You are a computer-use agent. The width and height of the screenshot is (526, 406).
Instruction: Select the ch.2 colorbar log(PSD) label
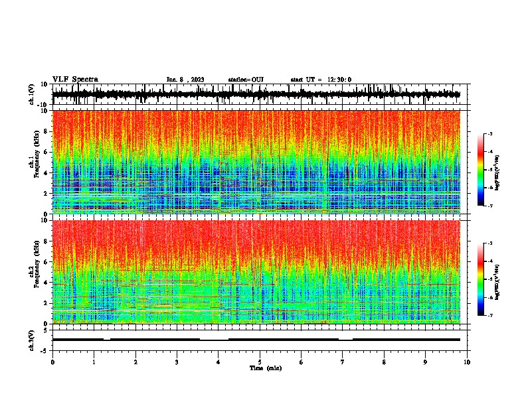[497, 282]
